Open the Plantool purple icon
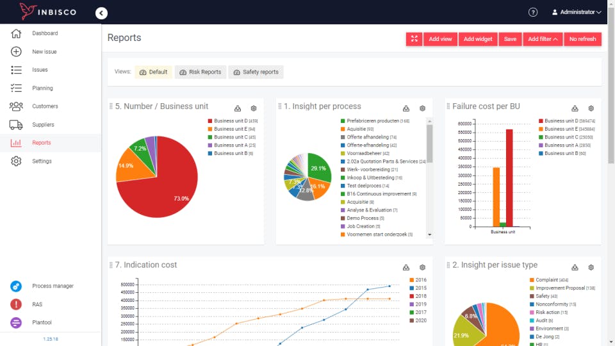The image size is (615, 346). pos(16,322)
